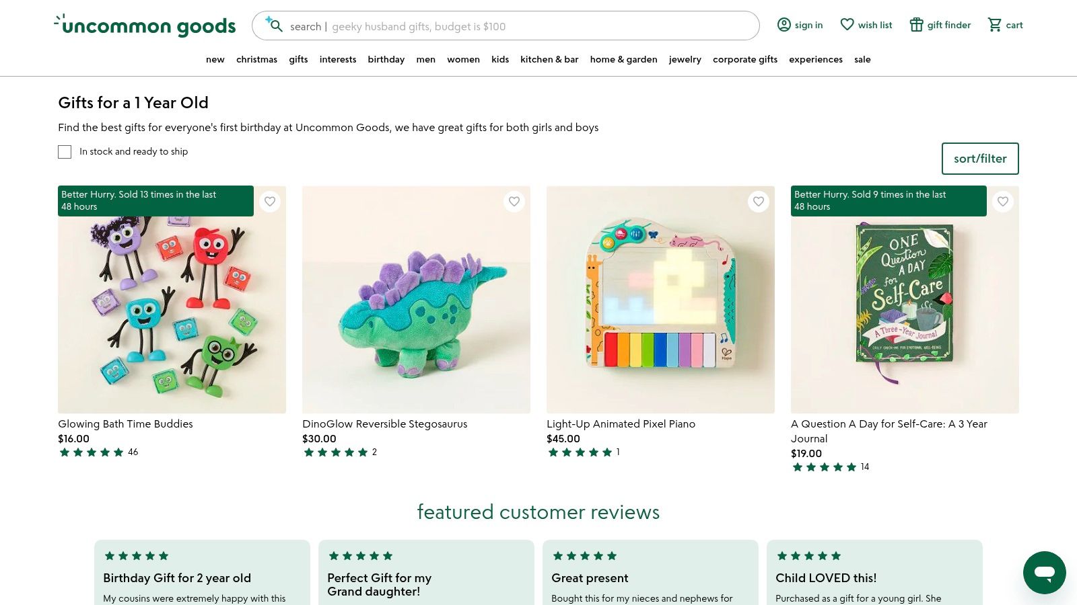Favorite the DinoGlow Reversible Stegosaurus
The image size is (1077, 605).
click(514, 202)
